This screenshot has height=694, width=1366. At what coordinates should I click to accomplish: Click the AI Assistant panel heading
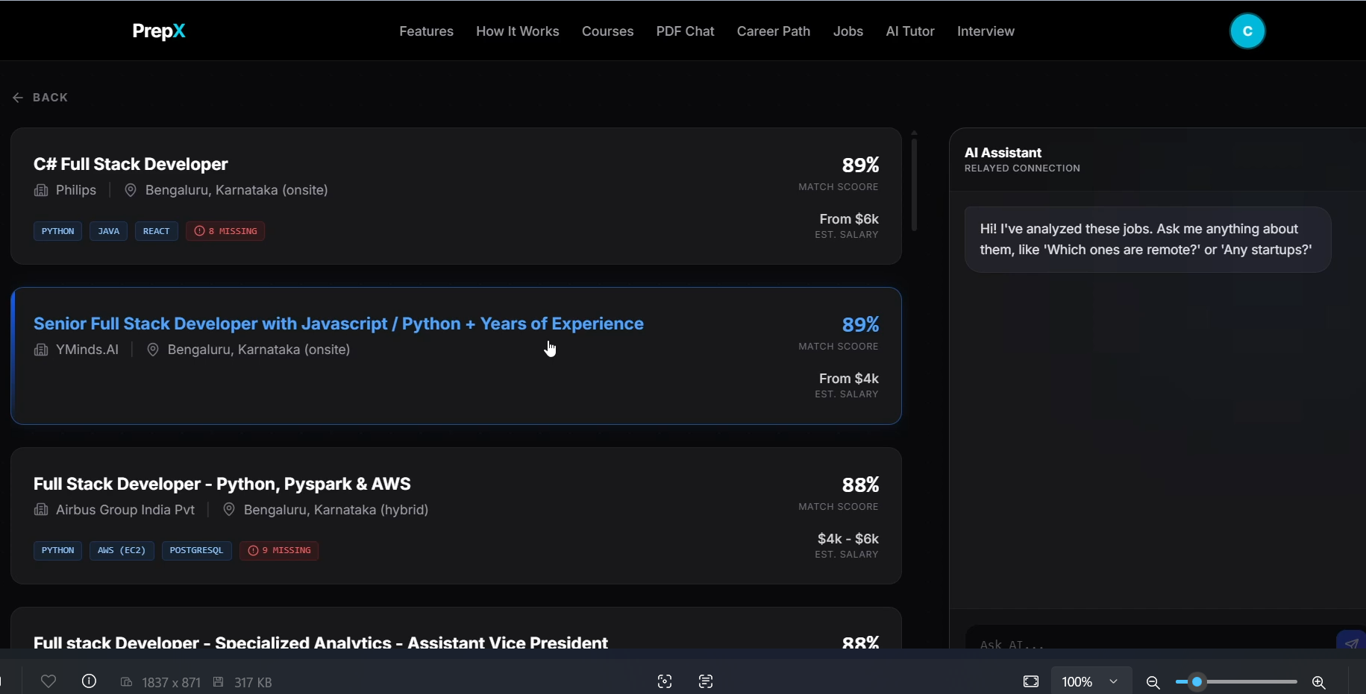click(1003, 153)
